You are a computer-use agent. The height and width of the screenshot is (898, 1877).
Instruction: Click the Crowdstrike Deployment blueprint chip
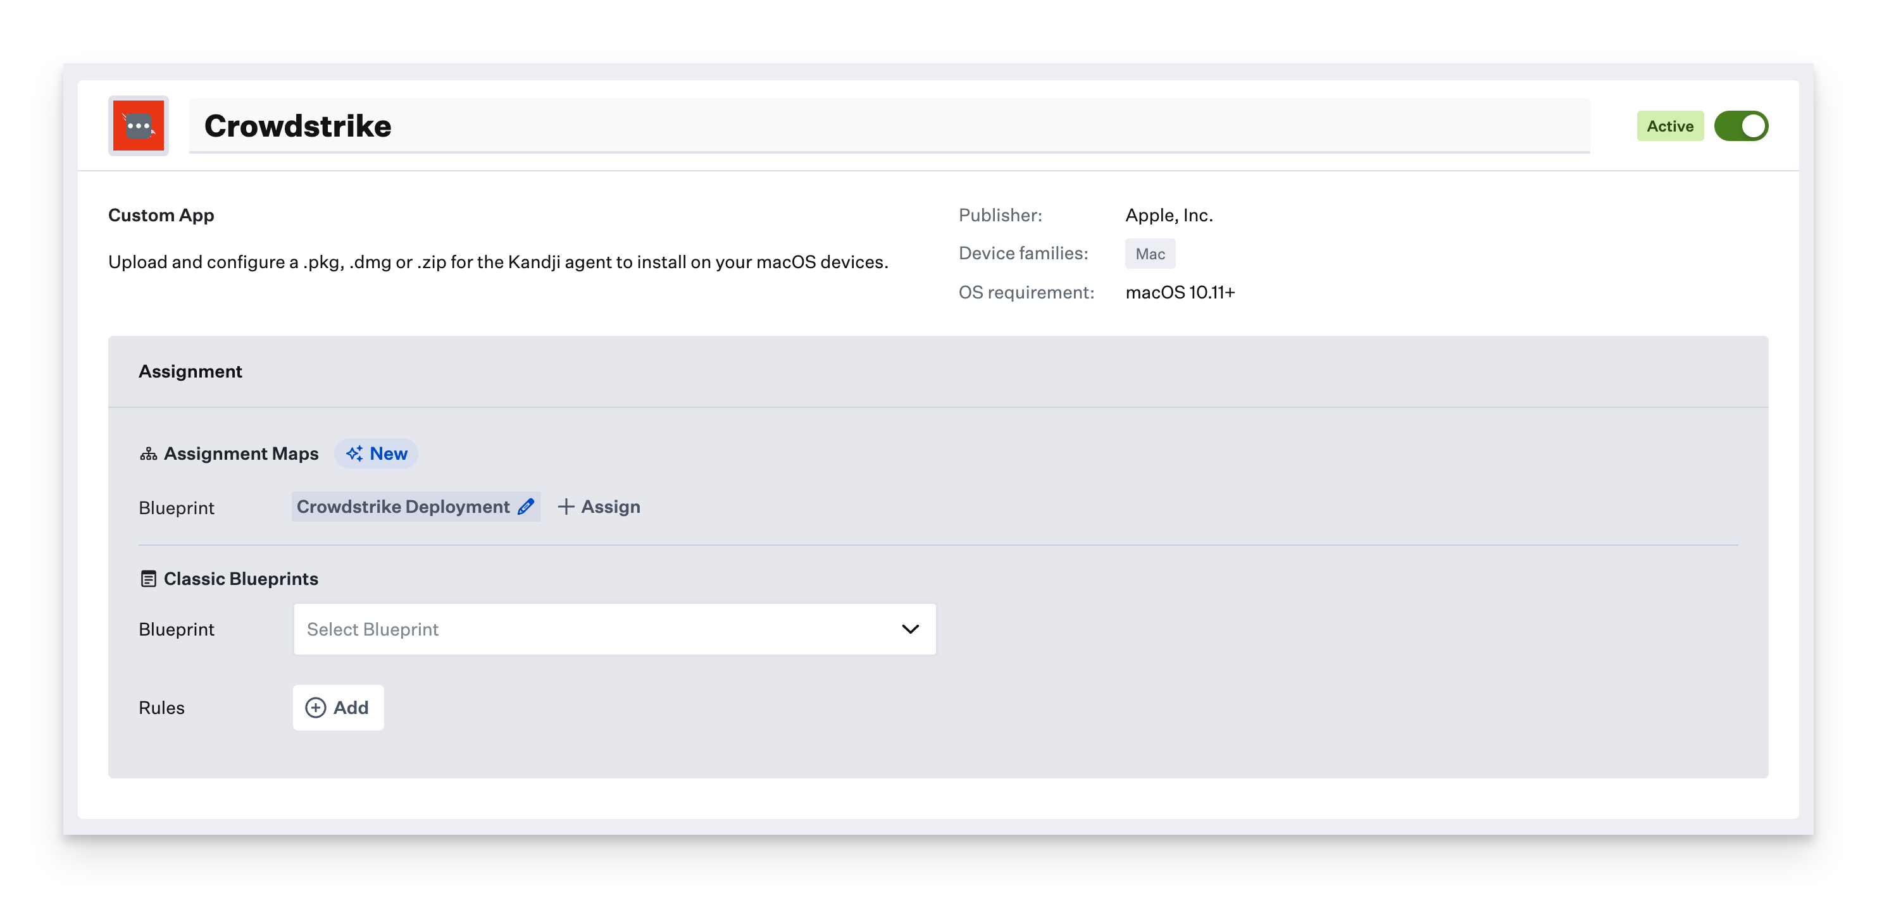[403, 507]
